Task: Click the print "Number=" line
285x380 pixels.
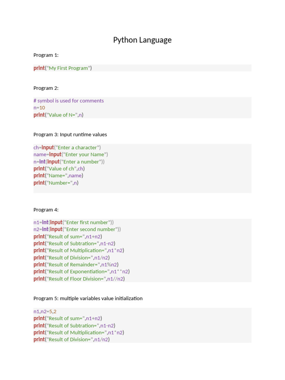Action: point(56,183)
